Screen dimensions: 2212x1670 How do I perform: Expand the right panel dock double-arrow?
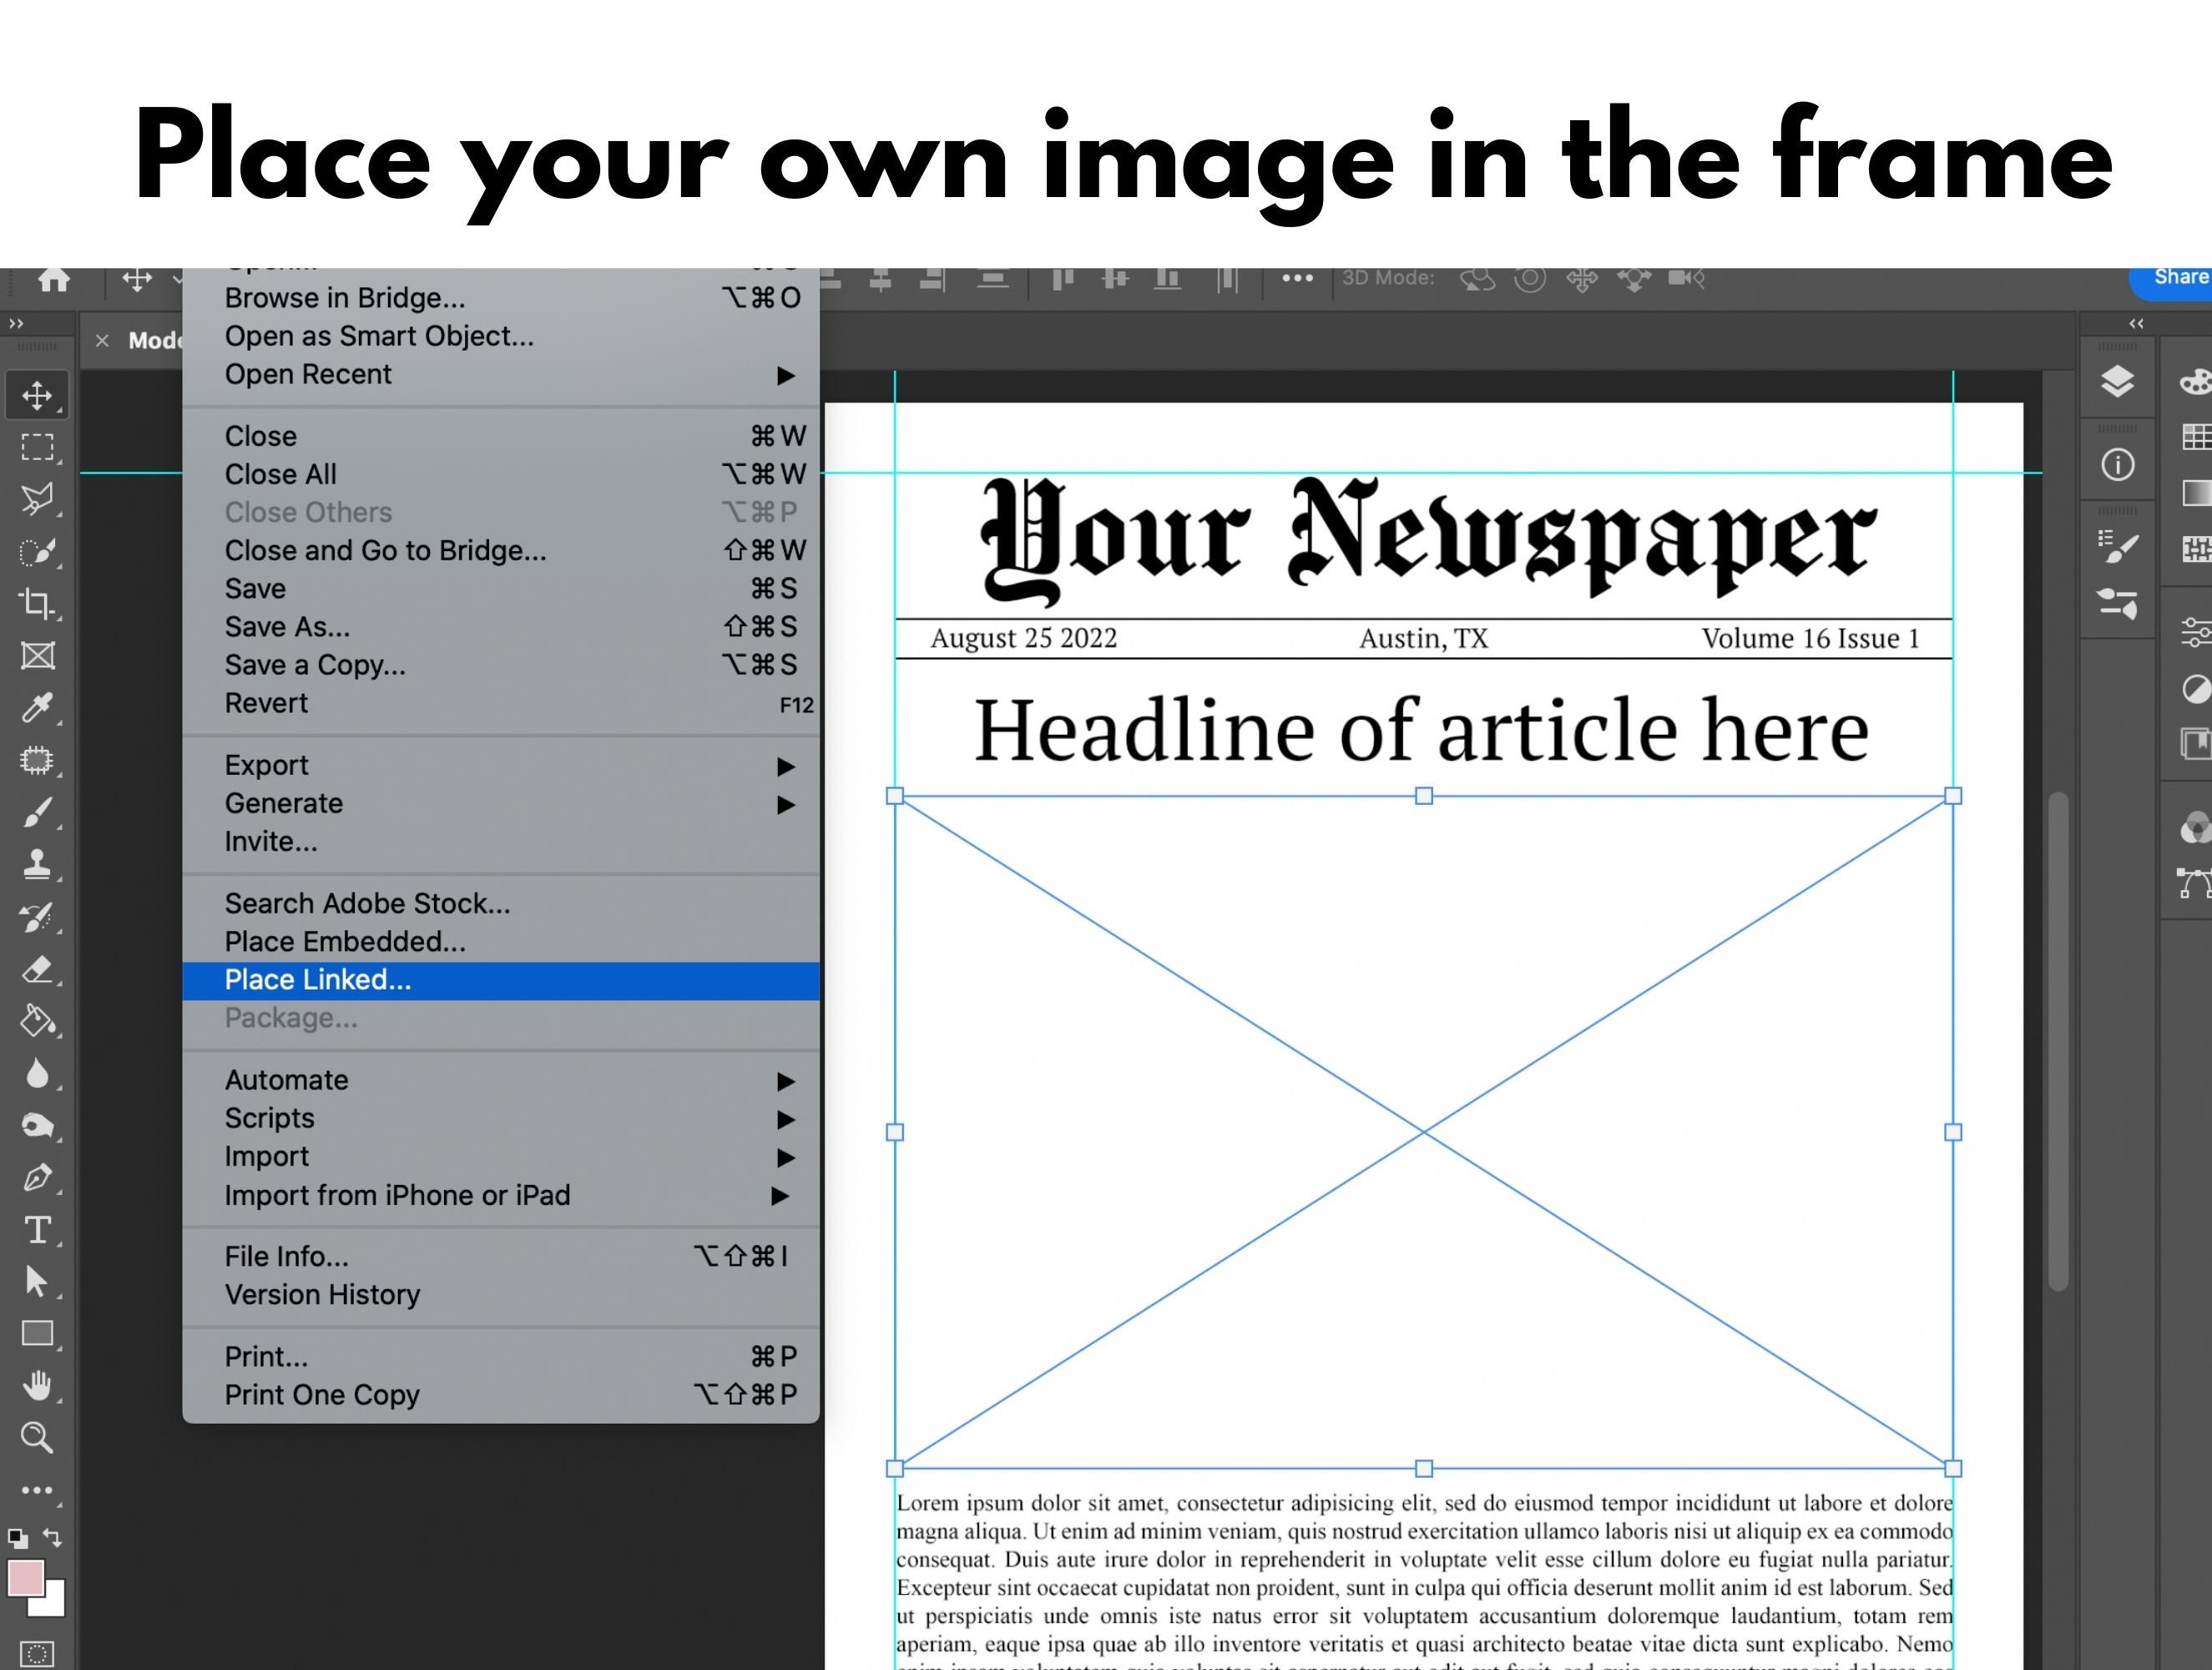pos(2136,323)
